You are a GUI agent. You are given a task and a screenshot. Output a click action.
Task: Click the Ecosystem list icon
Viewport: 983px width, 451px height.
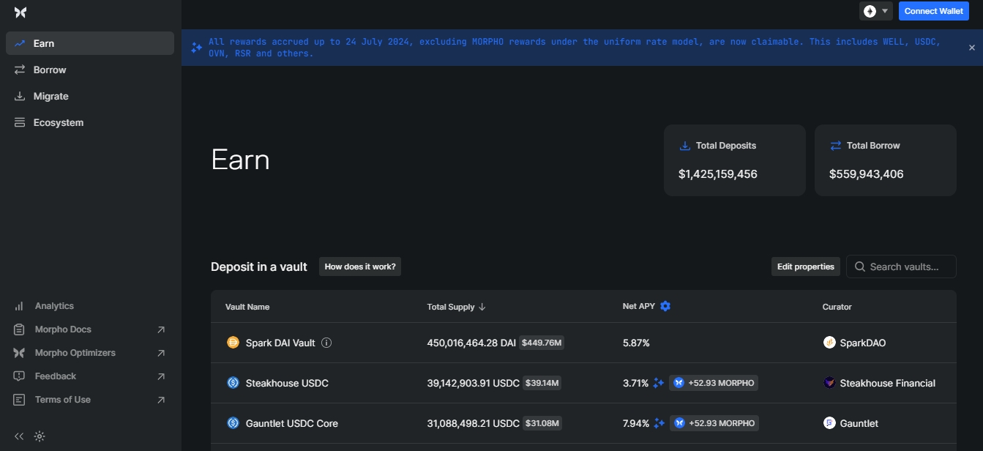coord(20,122)
